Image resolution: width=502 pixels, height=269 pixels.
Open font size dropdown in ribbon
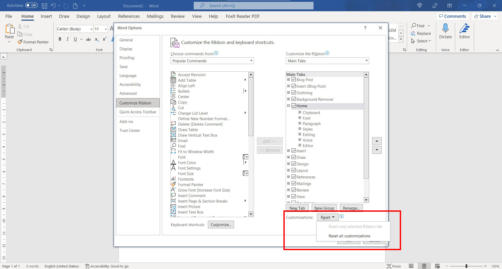click(x=106, y=29)
